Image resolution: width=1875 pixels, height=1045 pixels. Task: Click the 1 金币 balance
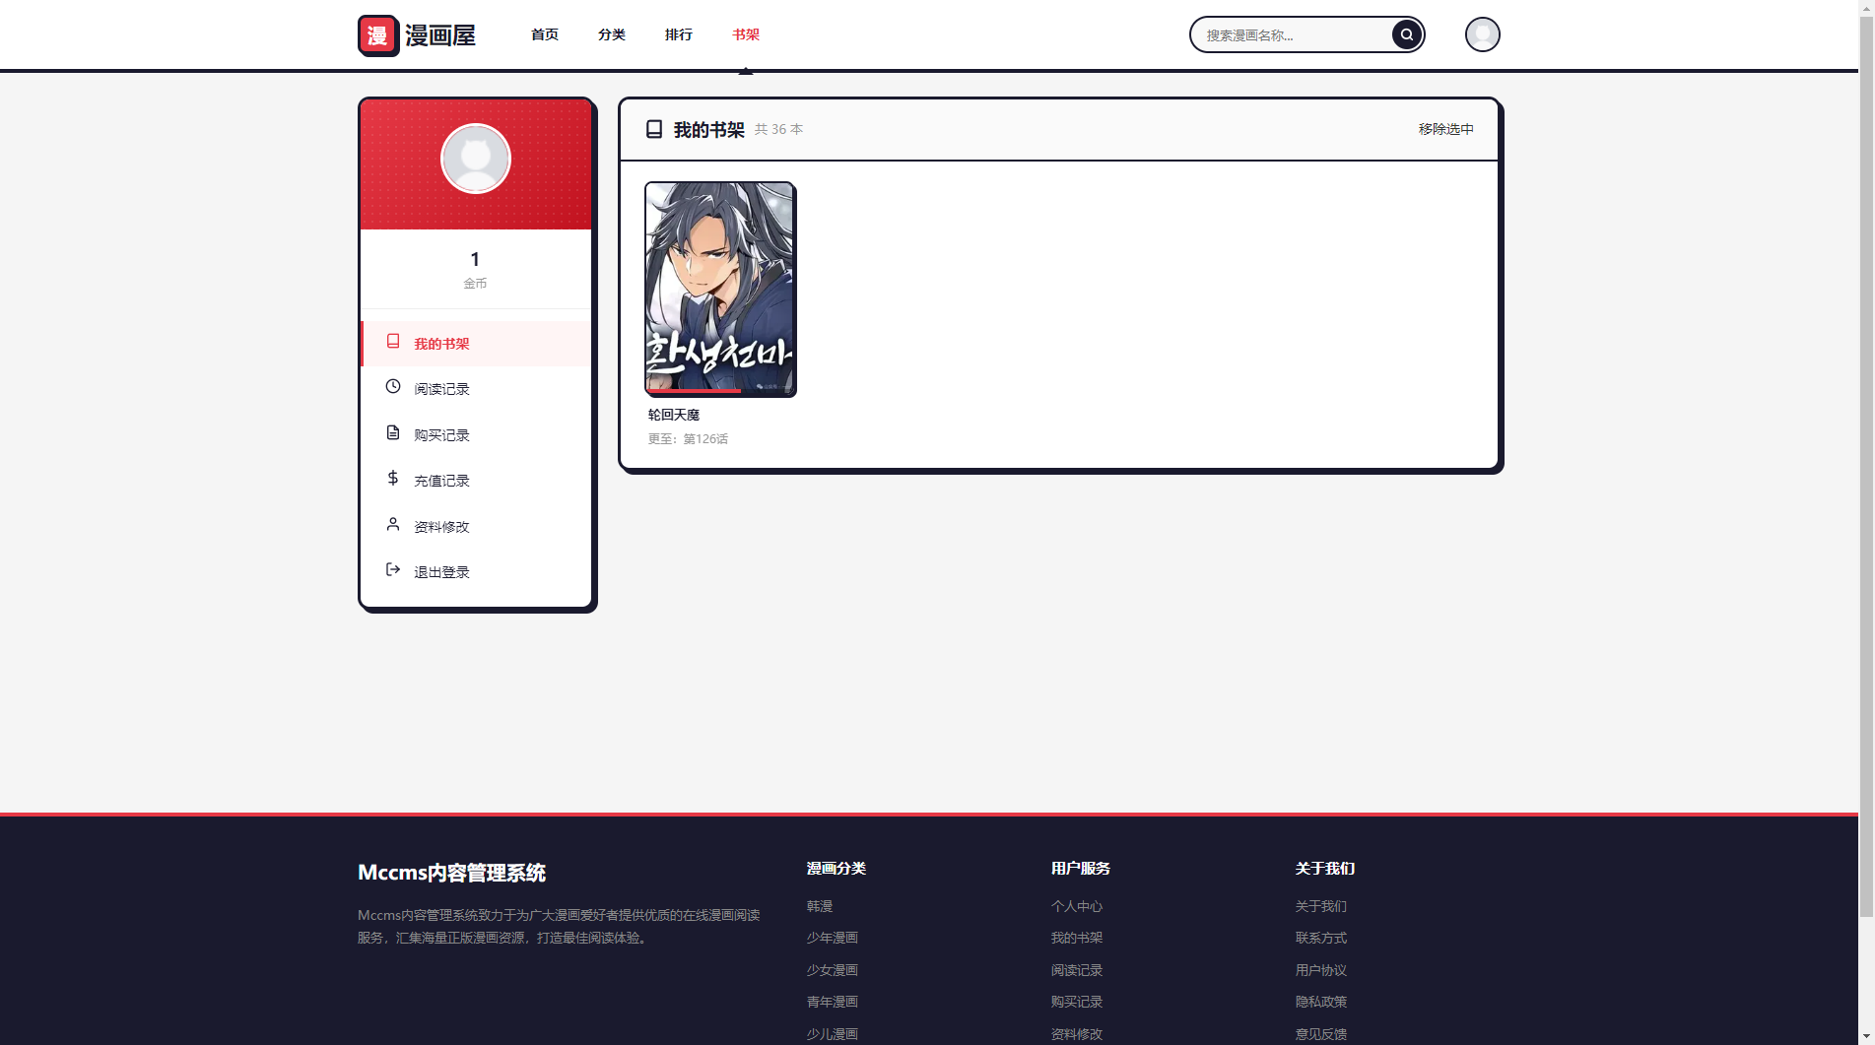(x=475, y=269)
